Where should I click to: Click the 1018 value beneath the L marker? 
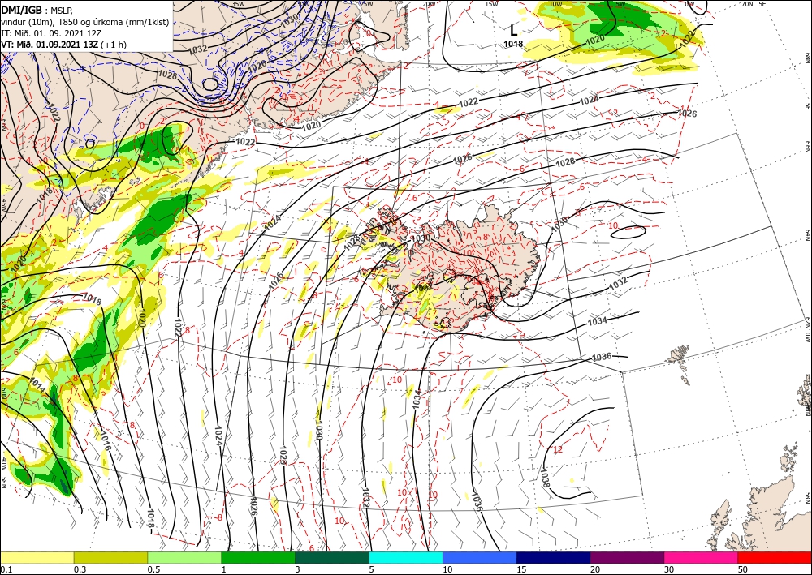(513, 44)
